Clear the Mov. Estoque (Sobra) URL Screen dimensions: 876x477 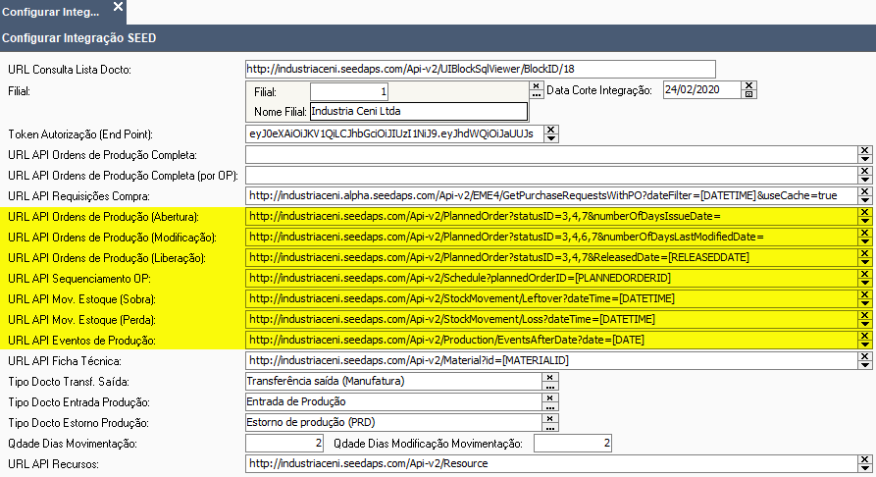pyautogui.click(x=865, y=295)
